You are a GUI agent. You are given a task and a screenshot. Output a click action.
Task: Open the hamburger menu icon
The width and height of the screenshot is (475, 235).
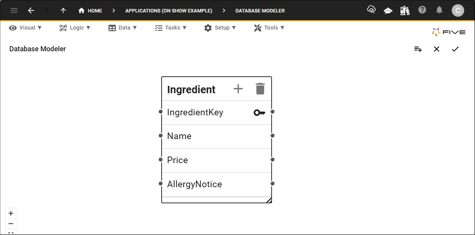[x=14, y=10]
